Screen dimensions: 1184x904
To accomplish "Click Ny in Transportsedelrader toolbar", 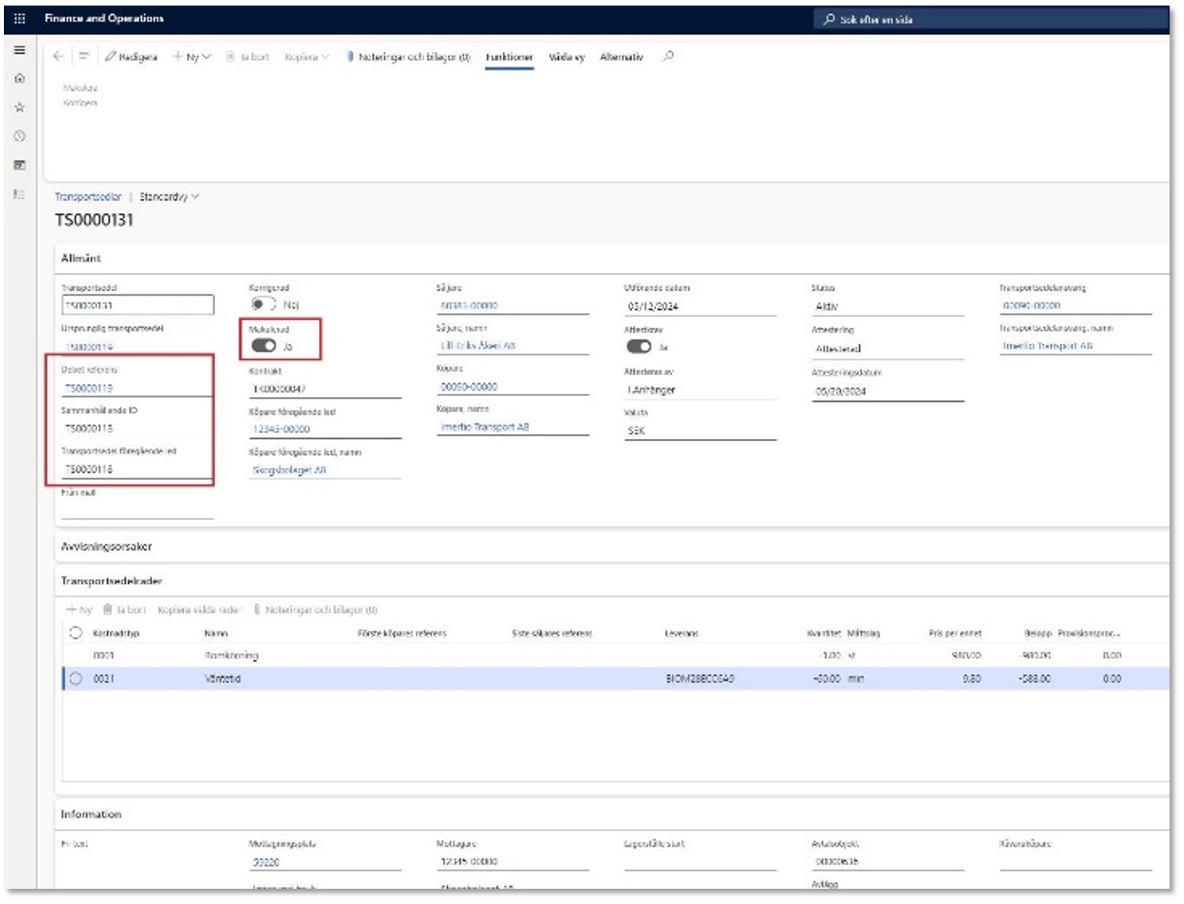I will tap(80, 610).
